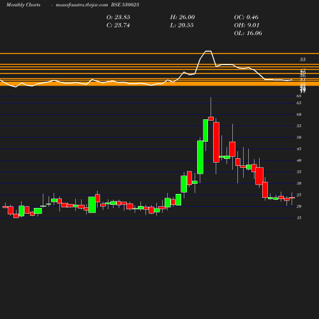Select the "L: 20.55" low value
The width and height of the screenshot is (319, 319).
(182, 26)
